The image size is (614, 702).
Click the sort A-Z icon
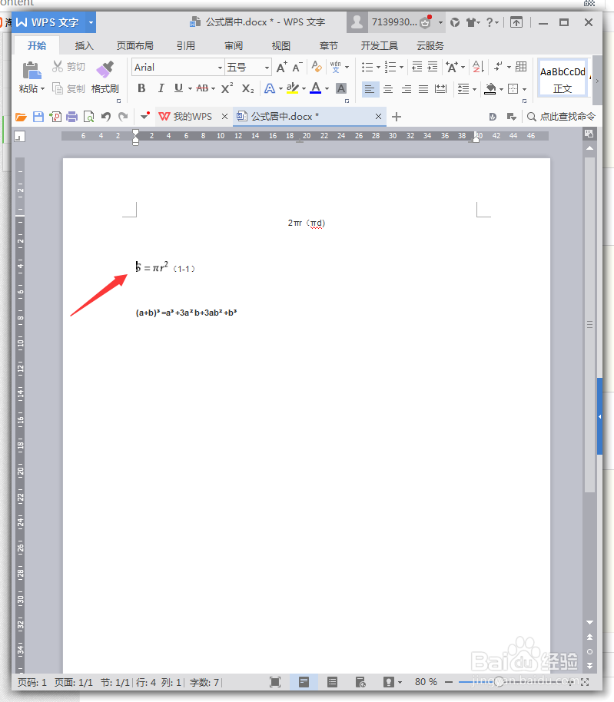478,67
